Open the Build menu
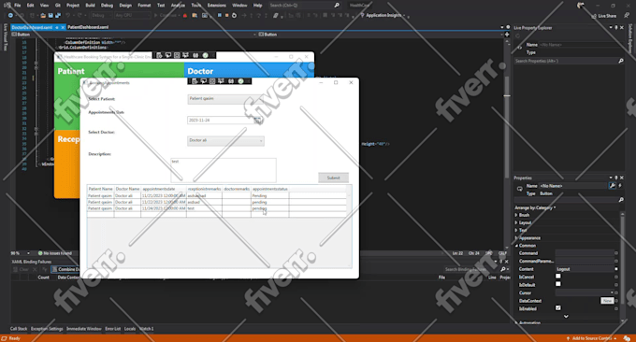Viewport: 636px width, 342px height. (90, 6)
